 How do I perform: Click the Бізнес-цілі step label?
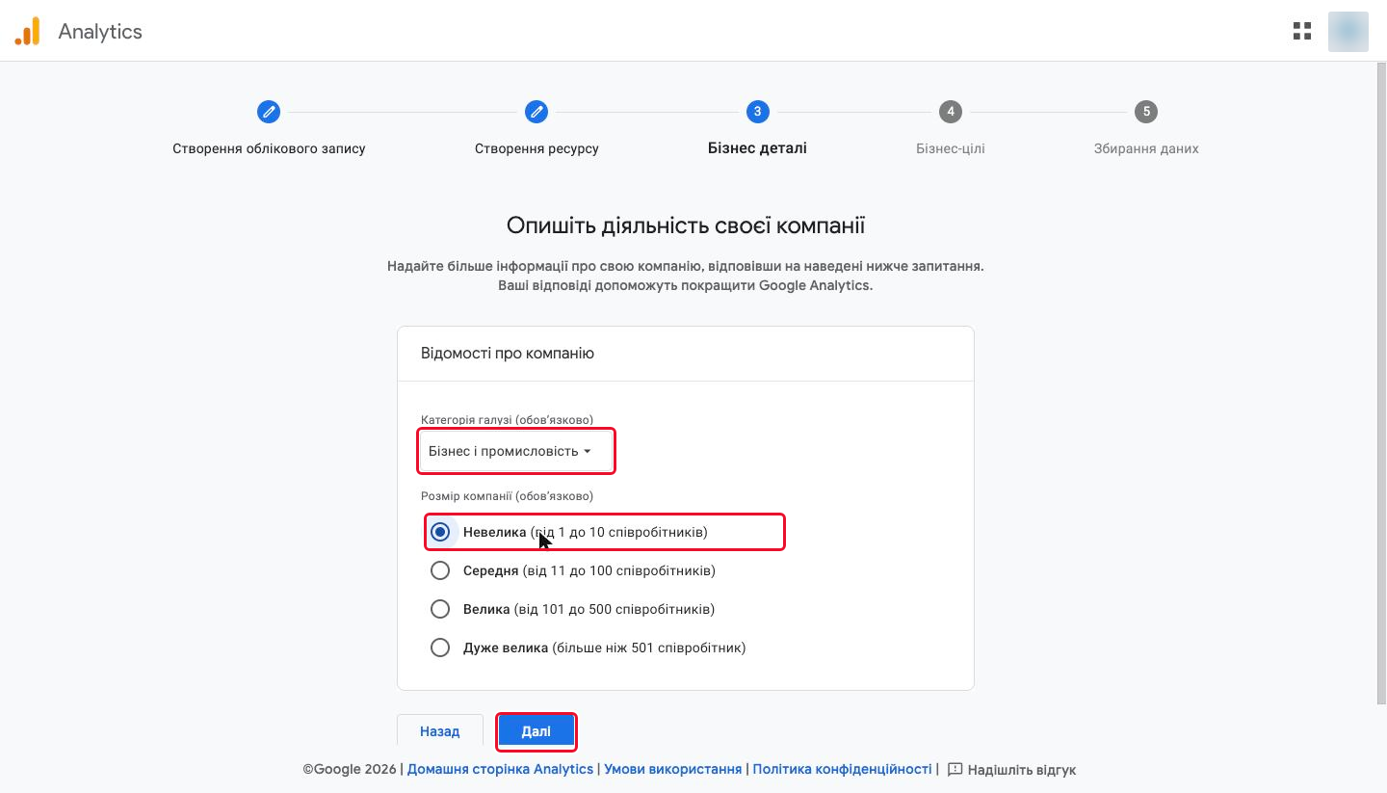tap(951, 148)
